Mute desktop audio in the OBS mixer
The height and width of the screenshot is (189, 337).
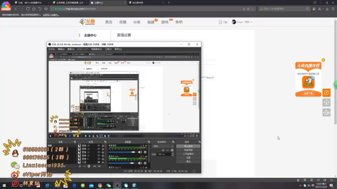coord(140,152)
